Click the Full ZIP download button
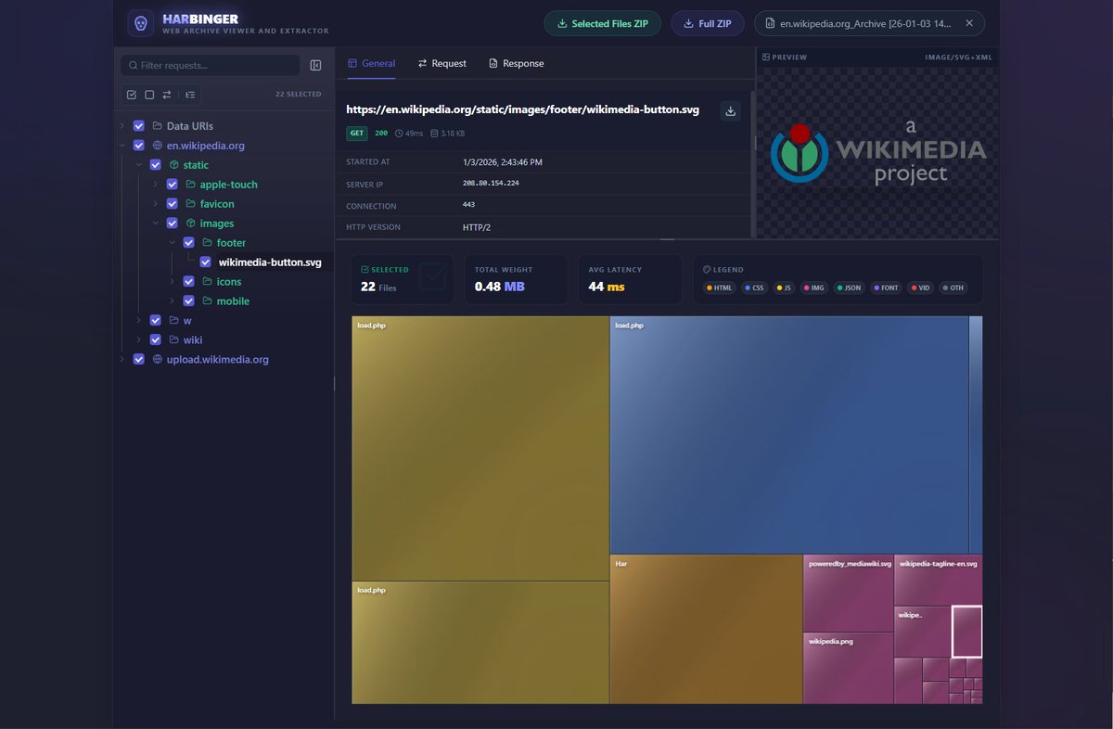 tap(708, 23)
